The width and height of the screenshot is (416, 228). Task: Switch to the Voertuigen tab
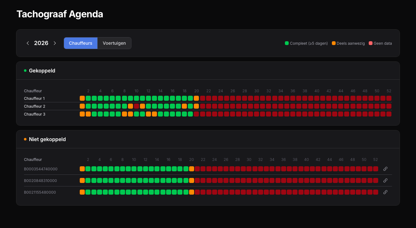click(x=114, y=43)
